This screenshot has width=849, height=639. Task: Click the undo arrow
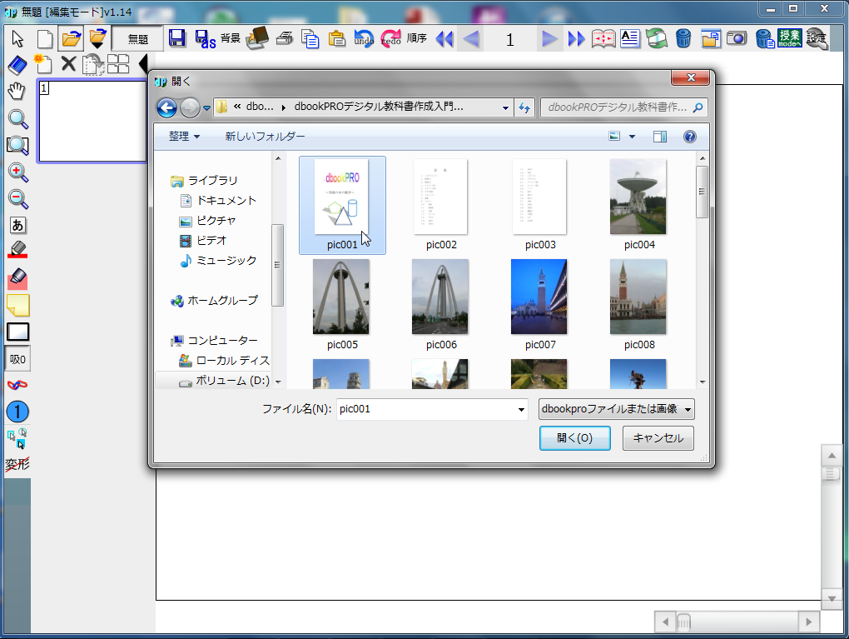[363, 38]
